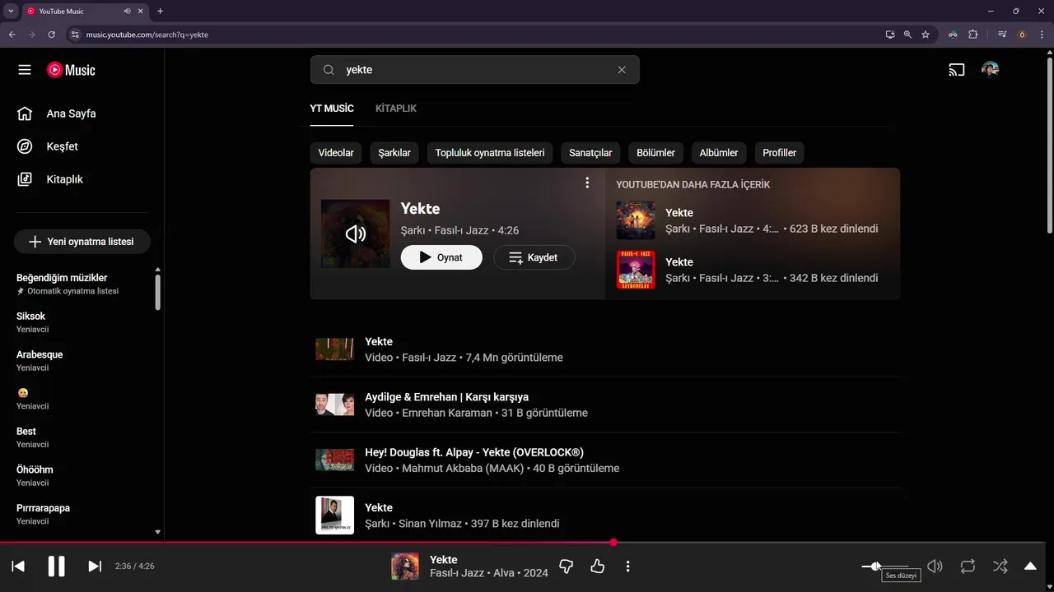
Task: Pause the current song
Action: coord(56,566)
